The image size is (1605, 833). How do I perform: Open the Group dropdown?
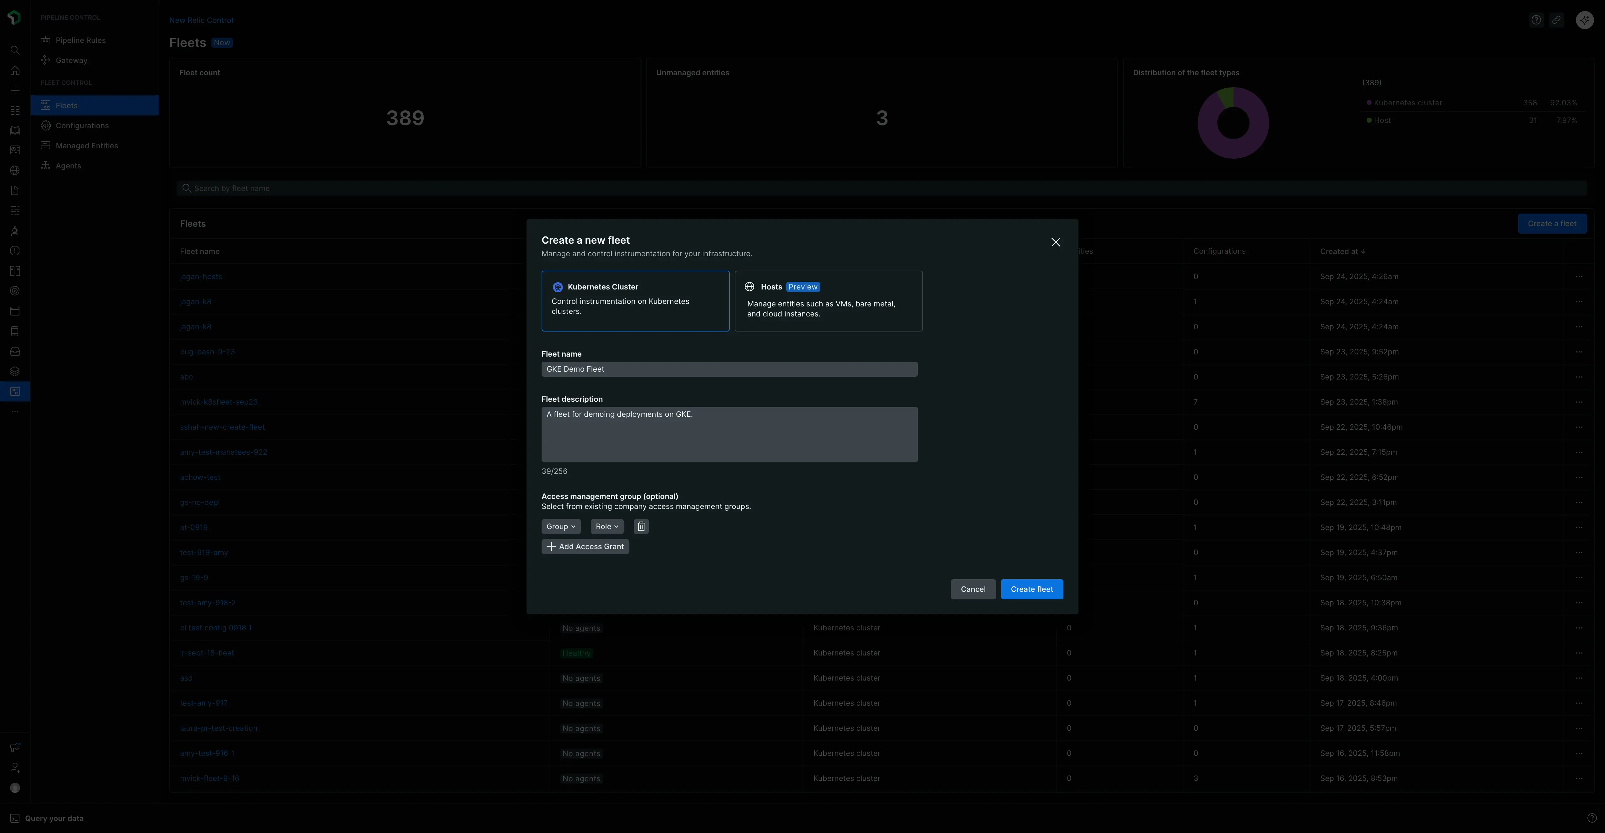(x=560, y=527)
